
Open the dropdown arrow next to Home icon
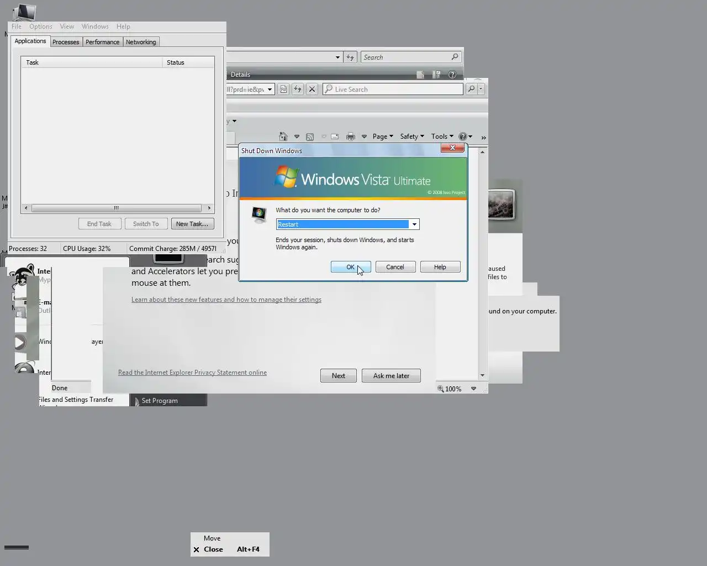(x=297, y=137)
